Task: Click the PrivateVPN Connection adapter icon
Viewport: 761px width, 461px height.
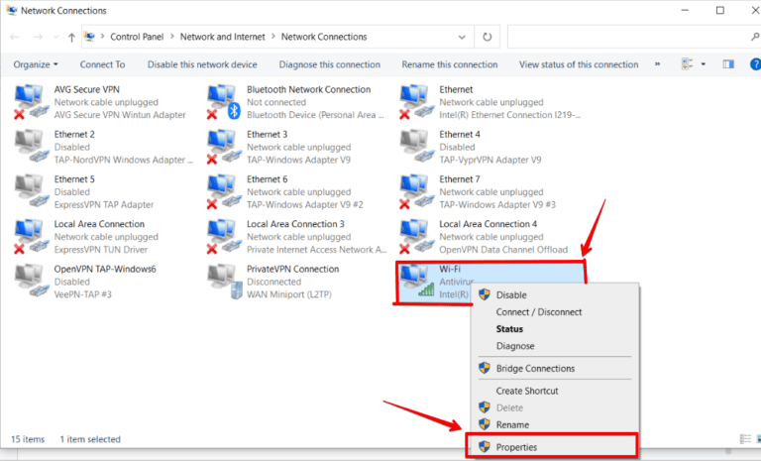Action: click(x=223, y=281)
